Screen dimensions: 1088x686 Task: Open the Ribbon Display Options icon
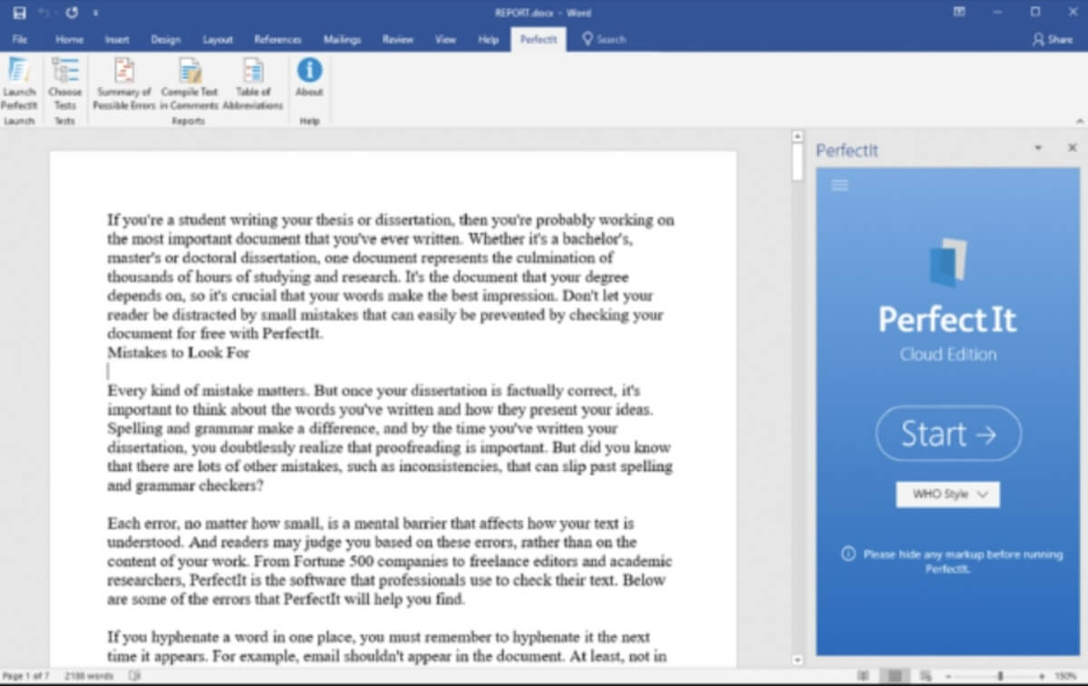click(958, 12)
